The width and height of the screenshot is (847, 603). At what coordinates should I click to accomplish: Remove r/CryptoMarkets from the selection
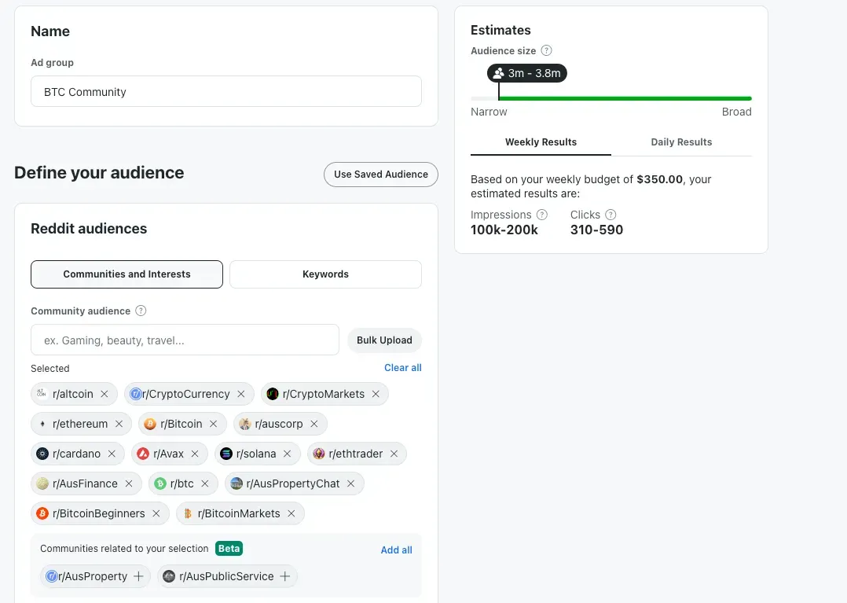[x=376, y=394]
